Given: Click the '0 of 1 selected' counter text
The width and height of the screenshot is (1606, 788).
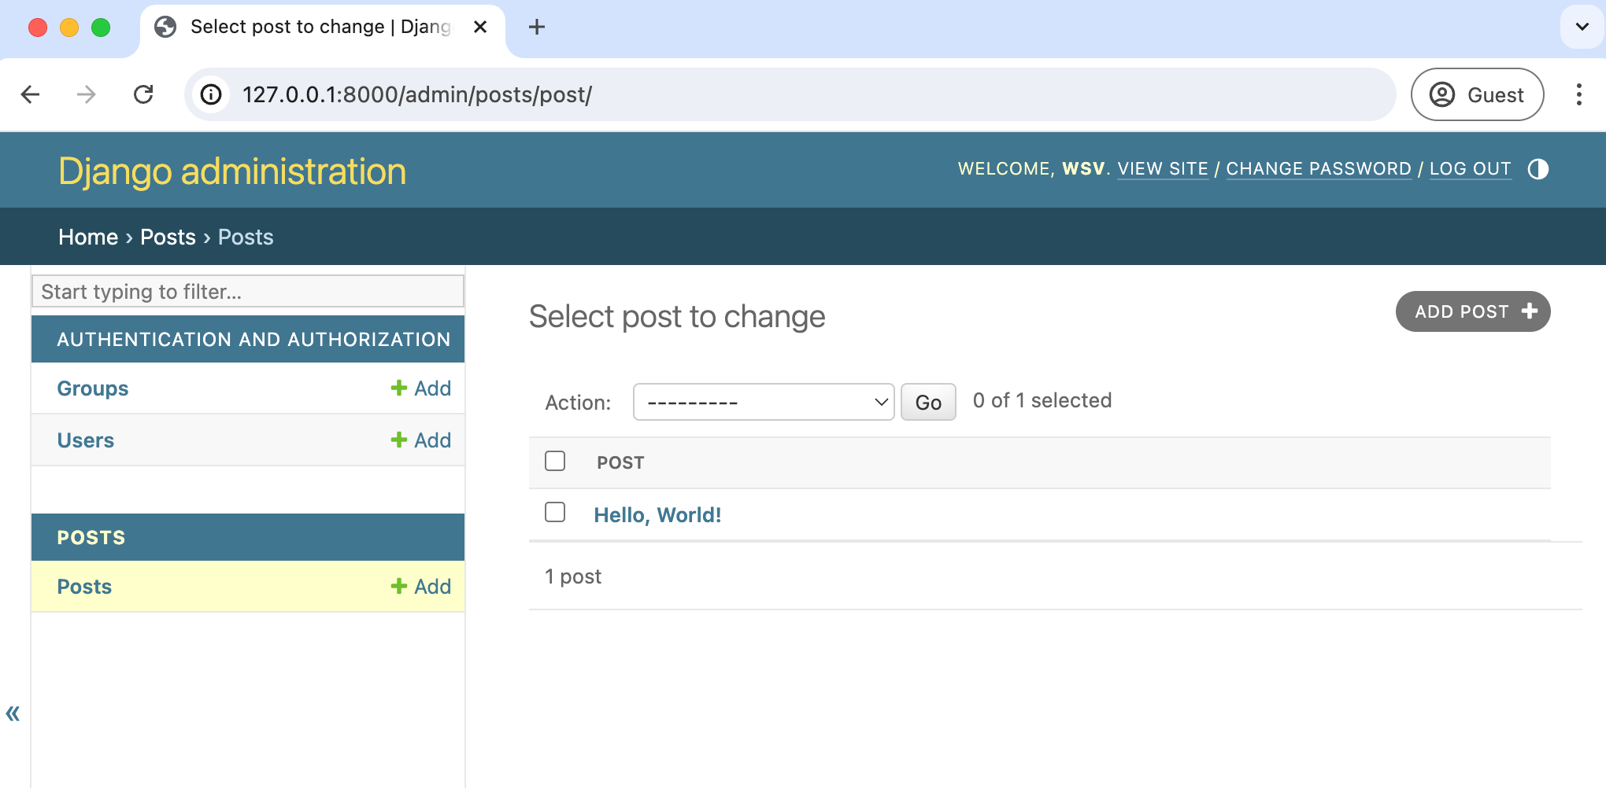Looking at the screenshot, I should (x=1042, y=400).
